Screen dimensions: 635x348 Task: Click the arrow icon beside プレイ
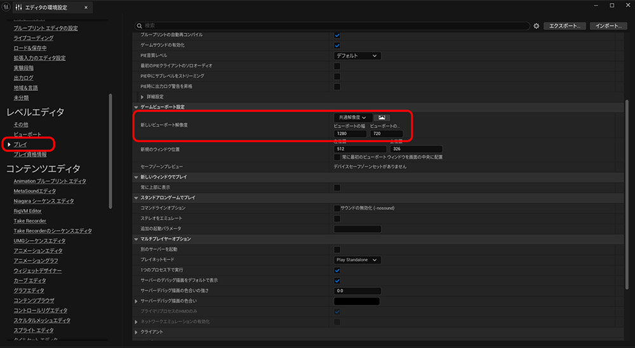[8, 145]
